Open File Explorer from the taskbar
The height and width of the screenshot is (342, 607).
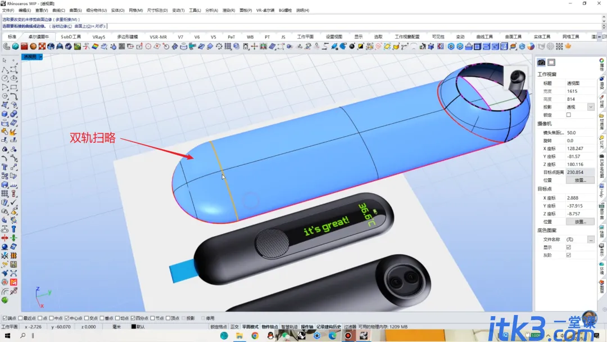click(239, 336)
